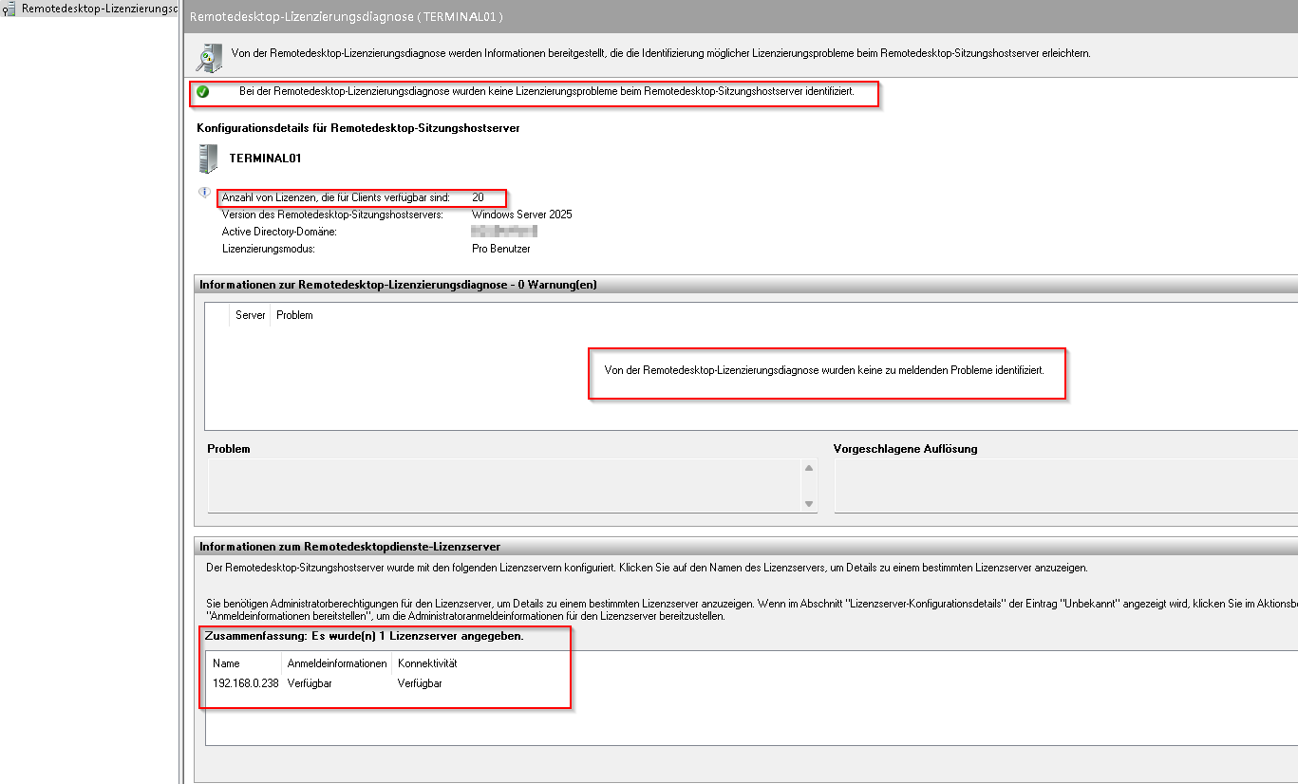Sort by the Server column header
Screen dimensions: 1298x784
pyautogui.click(x=250, y=315)
